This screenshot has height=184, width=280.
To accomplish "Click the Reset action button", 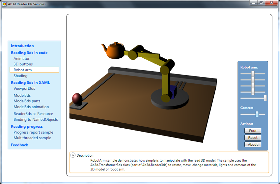I will click(253, 138).
